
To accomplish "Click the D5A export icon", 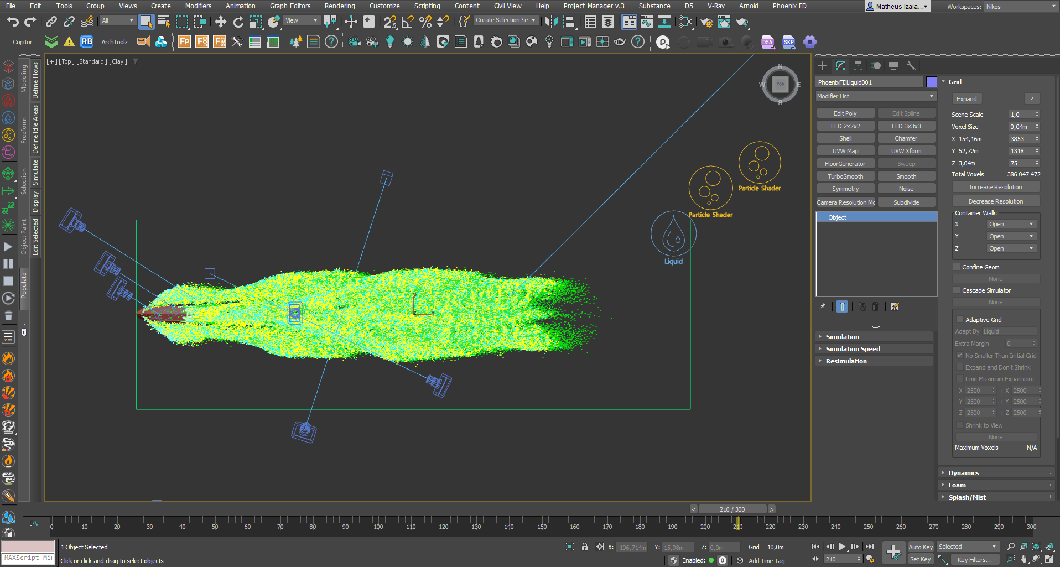I will click(767, 42).
